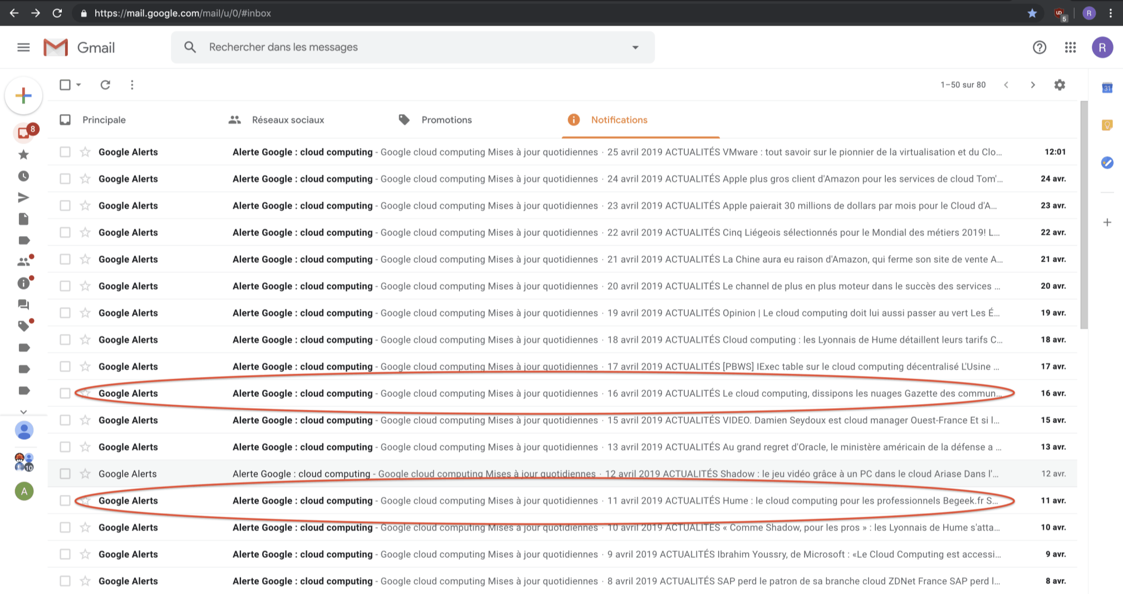This screenshot has height=594, width=1123.
Task: Tick the 19 avr. message checkbox
Action: pos(65,313)
